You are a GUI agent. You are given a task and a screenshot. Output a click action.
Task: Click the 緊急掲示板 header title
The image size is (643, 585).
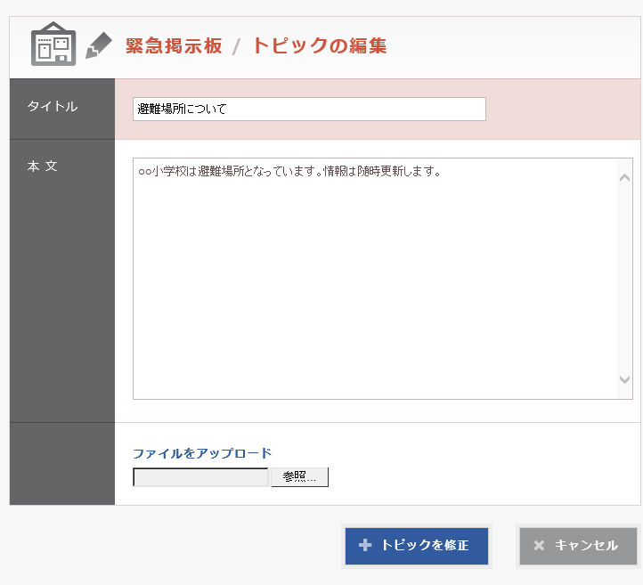point(174,46)
